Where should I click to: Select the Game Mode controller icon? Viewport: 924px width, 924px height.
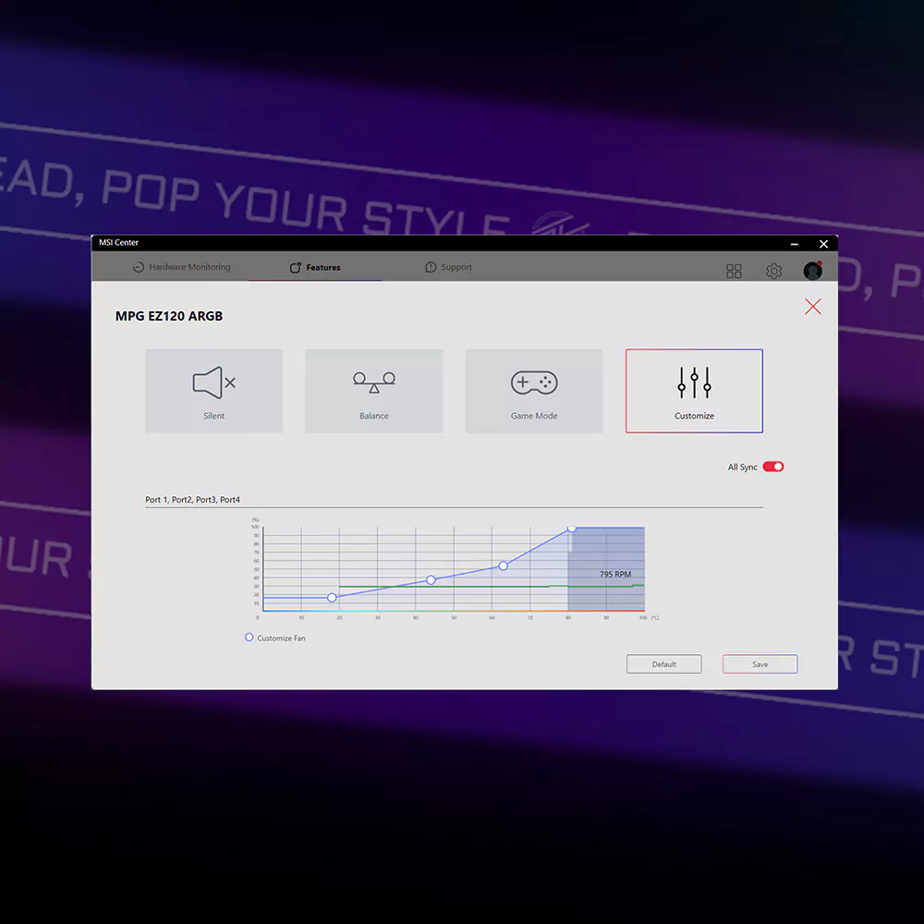tap(534, 383)
